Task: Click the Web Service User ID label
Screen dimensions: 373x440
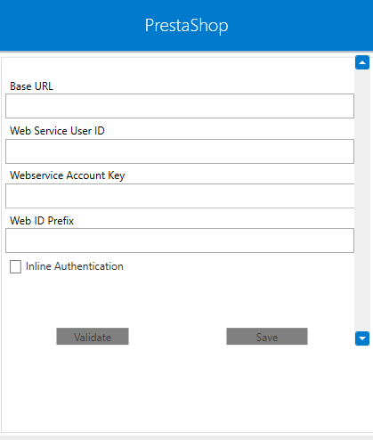Action: click(57, 131)
